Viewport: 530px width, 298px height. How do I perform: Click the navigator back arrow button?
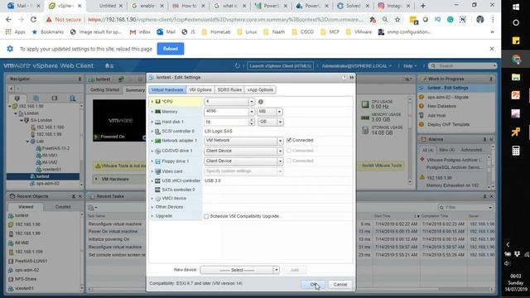click(x=12, y=89)
